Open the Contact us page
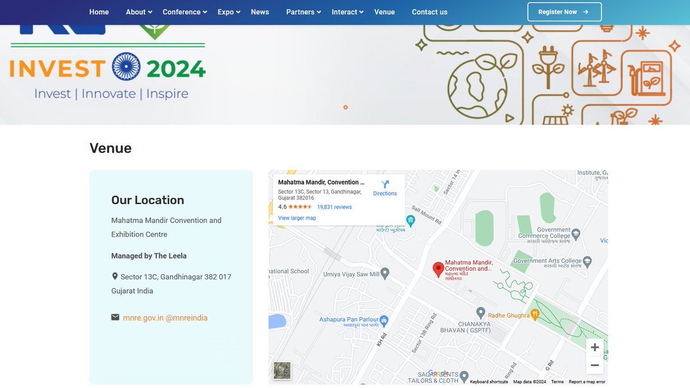This screenshot has height=388, width=690. coord(430,12)
